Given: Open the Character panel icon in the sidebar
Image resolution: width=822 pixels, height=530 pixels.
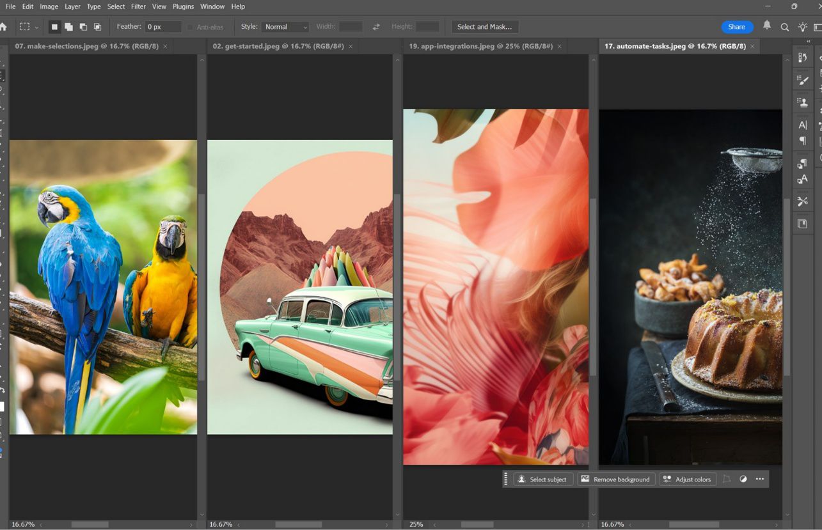Looking at the screenshot, I should pos(803,125).
